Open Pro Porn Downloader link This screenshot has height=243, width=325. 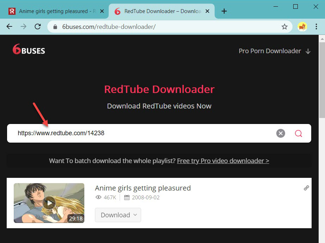[270, 51]
